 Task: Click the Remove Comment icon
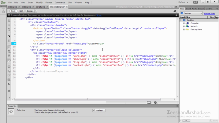[x=9, y=71]
